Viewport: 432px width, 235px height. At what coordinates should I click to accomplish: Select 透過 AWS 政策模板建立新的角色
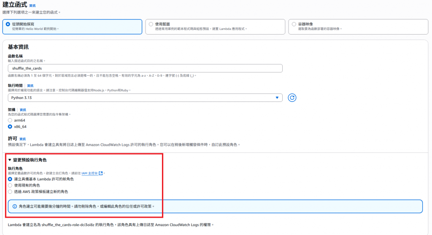point(10,192)
